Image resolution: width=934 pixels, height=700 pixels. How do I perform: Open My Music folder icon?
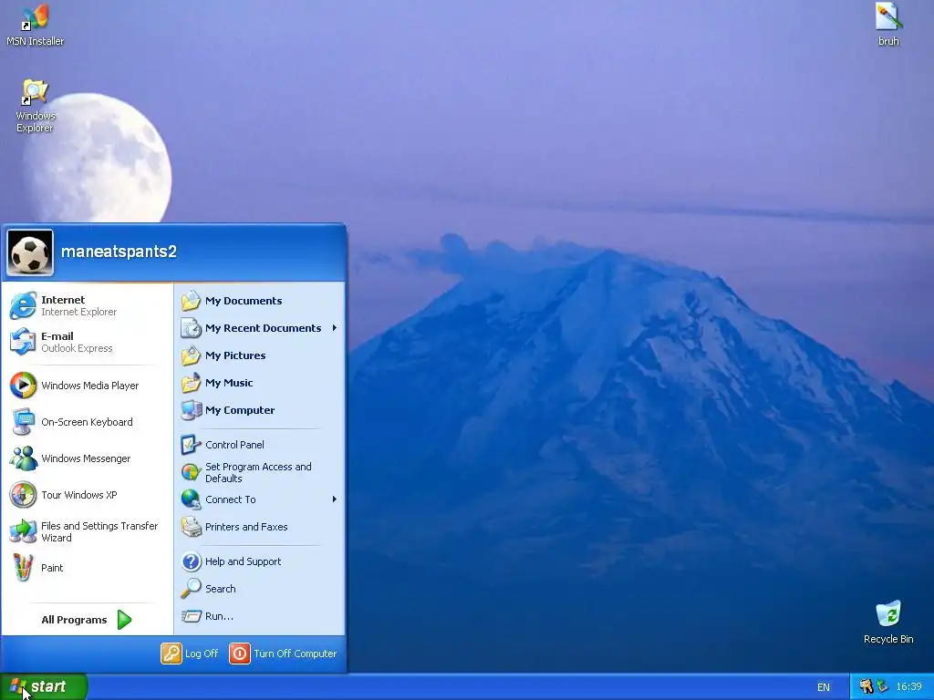point(191,383)
